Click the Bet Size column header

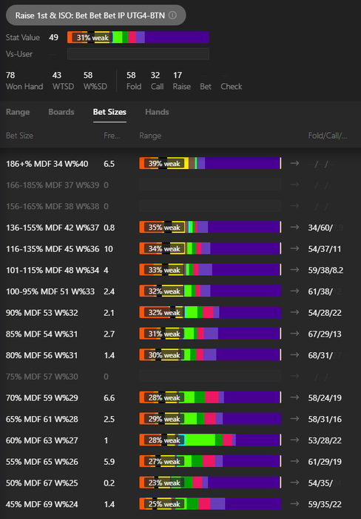(19, 136)
